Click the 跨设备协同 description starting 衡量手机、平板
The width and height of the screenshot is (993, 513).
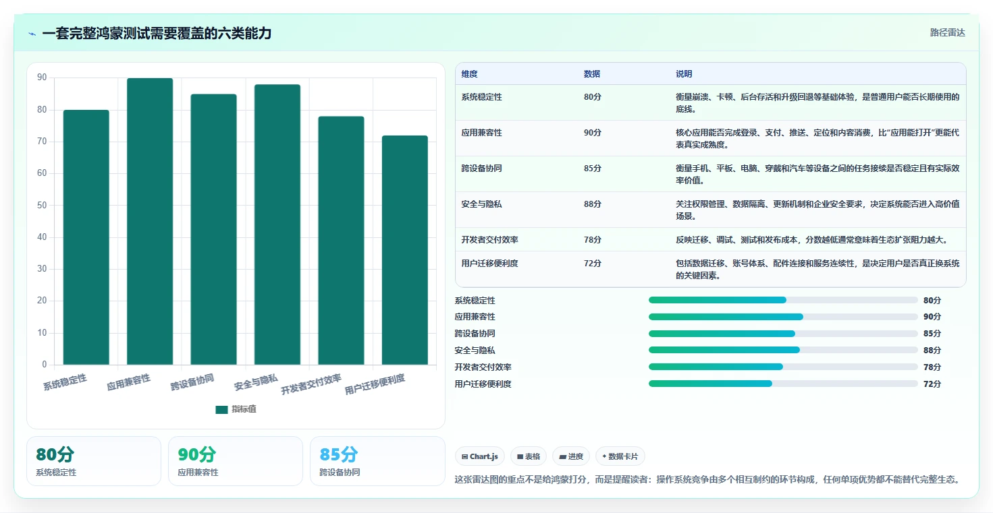(x=817, y=174)
